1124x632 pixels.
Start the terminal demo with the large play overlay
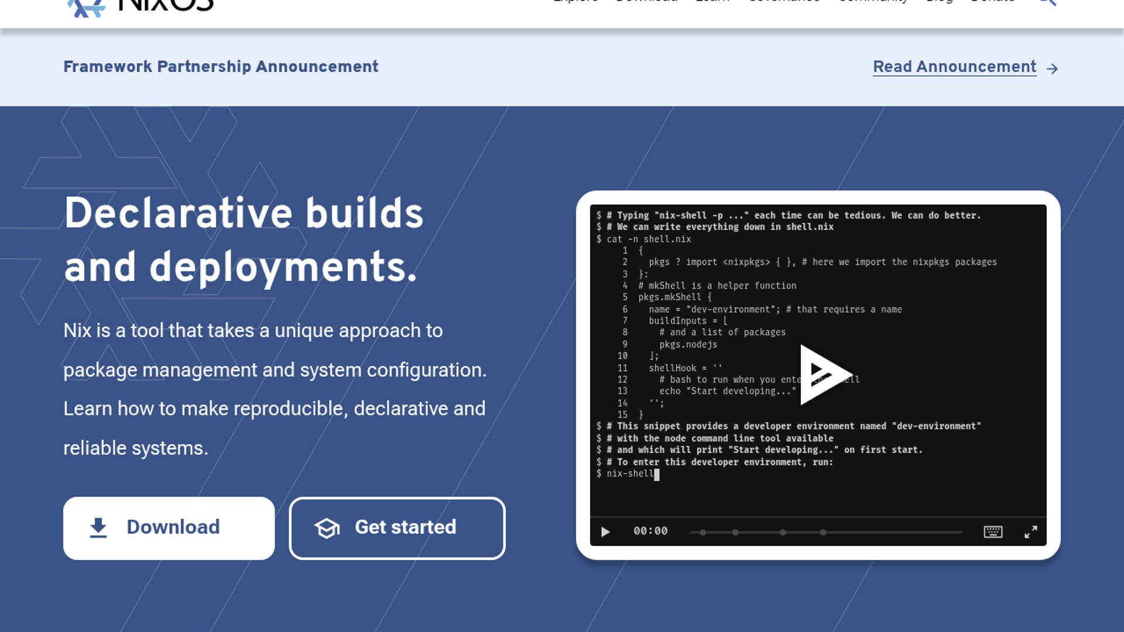coord(823,375)
